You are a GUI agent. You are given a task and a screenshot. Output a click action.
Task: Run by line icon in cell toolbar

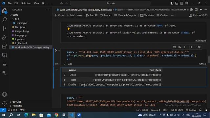[x=175, y=47]
